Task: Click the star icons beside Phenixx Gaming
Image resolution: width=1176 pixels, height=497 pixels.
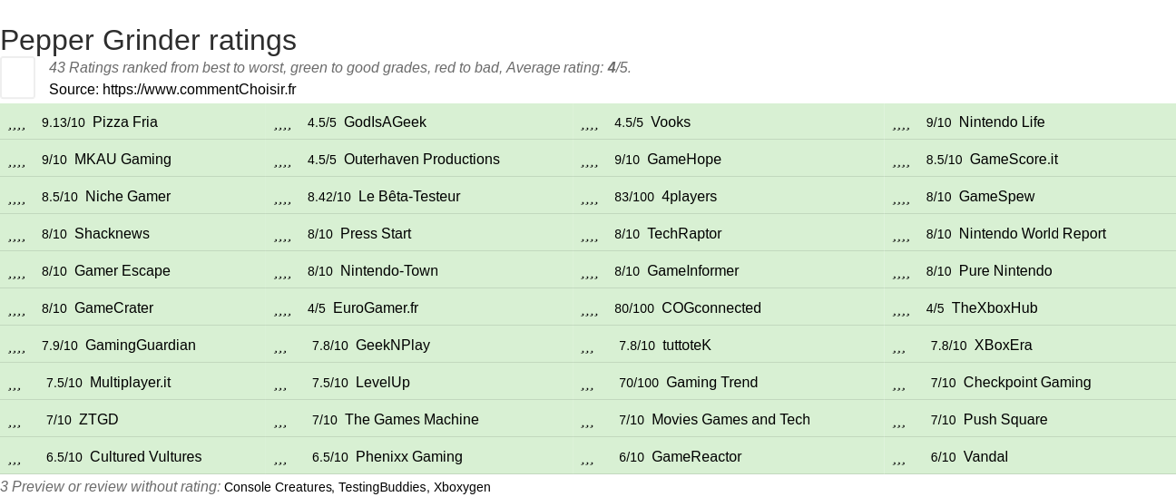Action: coord(280,458)
